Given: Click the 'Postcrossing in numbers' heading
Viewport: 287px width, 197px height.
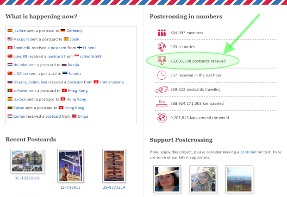Looking at the screenshot, I should (186, 17).
